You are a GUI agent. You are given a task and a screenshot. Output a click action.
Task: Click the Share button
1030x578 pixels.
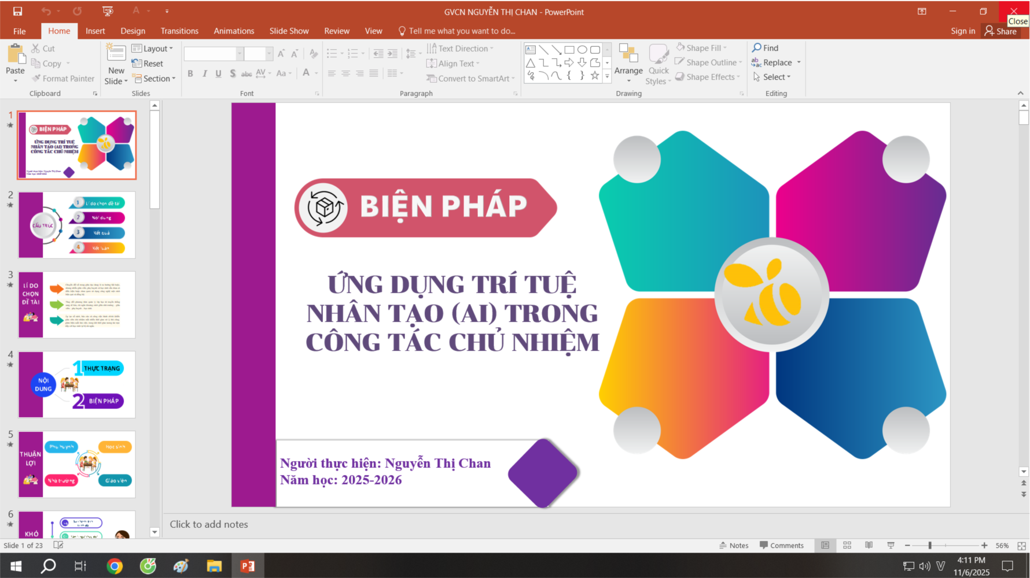point(1000,31)
